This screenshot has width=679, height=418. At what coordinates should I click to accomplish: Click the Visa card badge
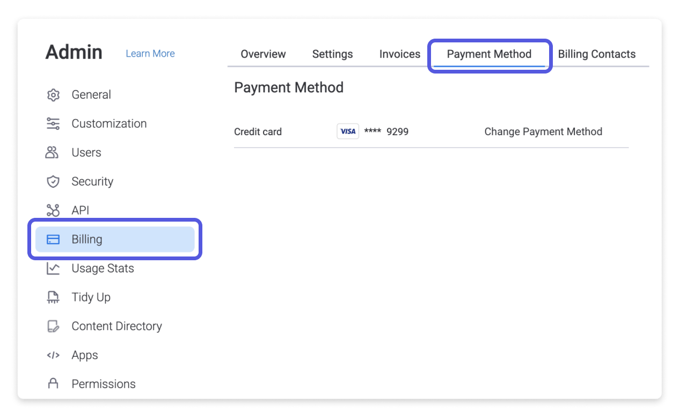coord(347,131)
